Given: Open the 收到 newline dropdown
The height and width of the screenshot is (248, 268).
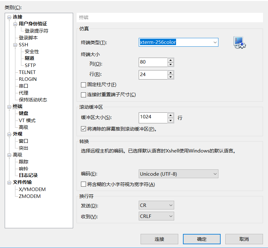Looking at the screenshot, I should coord(171,216).
